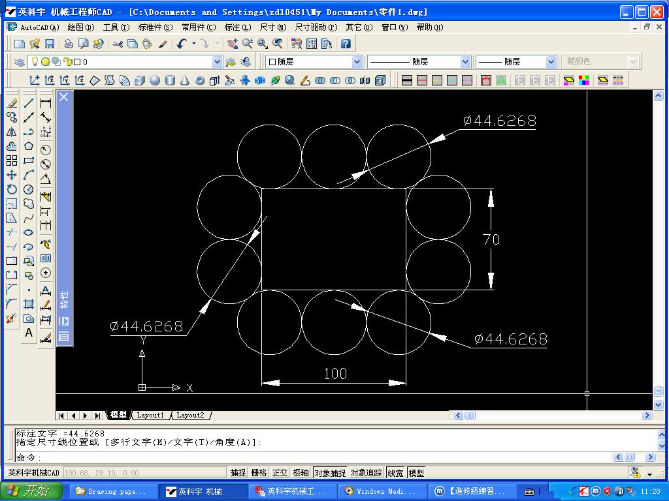Open the Layer manager stacked-sheets icon

[x=19, y=62]
